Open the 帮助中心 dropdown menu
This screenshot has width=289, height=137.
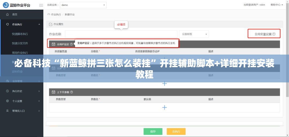(277, 5)
